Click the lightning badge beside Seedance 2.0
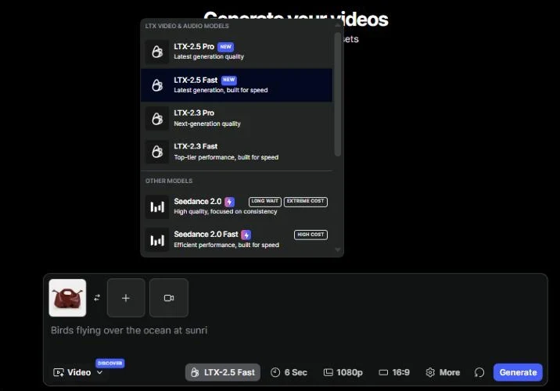Screen dimensions: 560x391 tap(230, 202)
